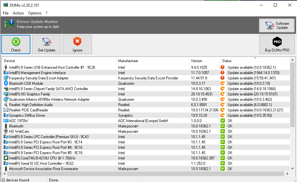Click USB icon of Intel USB Enhanced Host Controller
Viewport: 297px width, 182px height.
(x=6, y=67)
